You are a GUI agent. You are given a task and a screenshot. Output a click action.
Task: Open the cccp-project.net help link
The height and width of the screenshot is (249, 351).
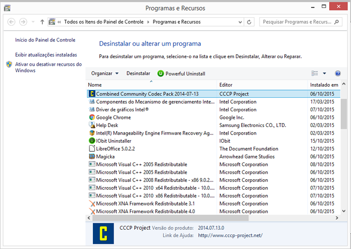tap(230, 235)
